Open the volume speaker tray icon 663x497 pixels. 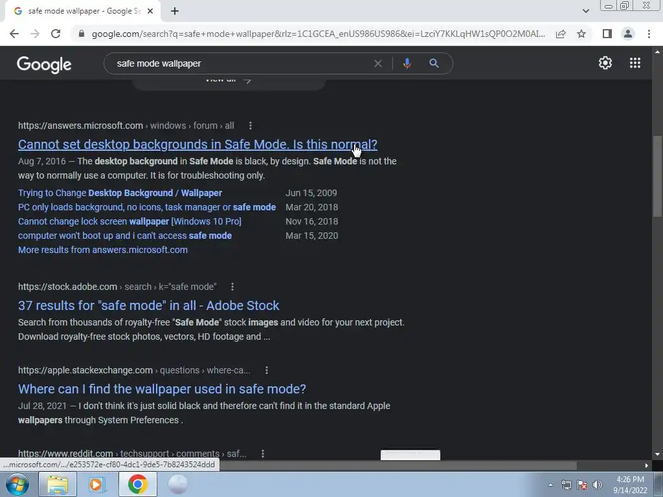(598, 485)
